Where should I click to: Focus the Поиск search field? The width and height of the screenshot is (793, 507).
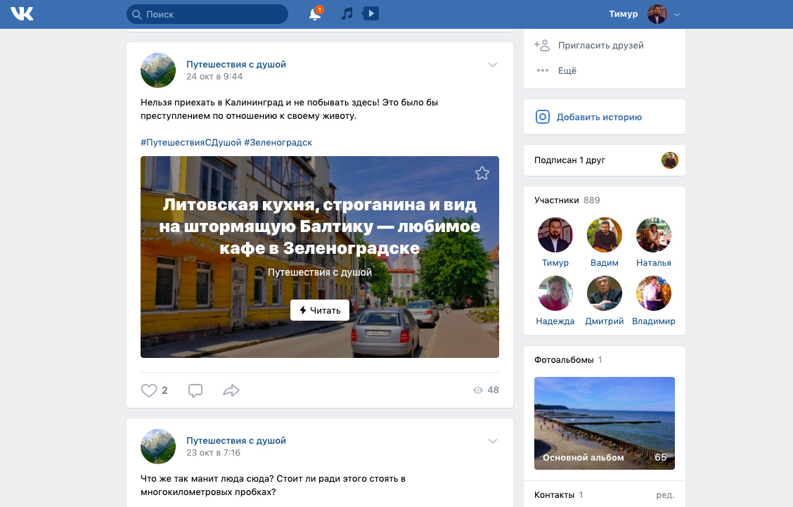(x=207, y=14)
